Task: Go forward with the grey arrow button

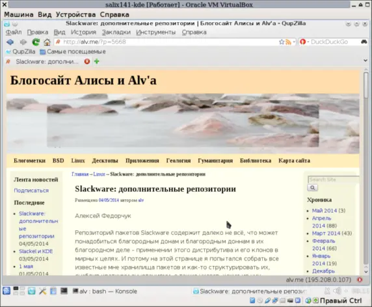Action: [x=23, y=42]
